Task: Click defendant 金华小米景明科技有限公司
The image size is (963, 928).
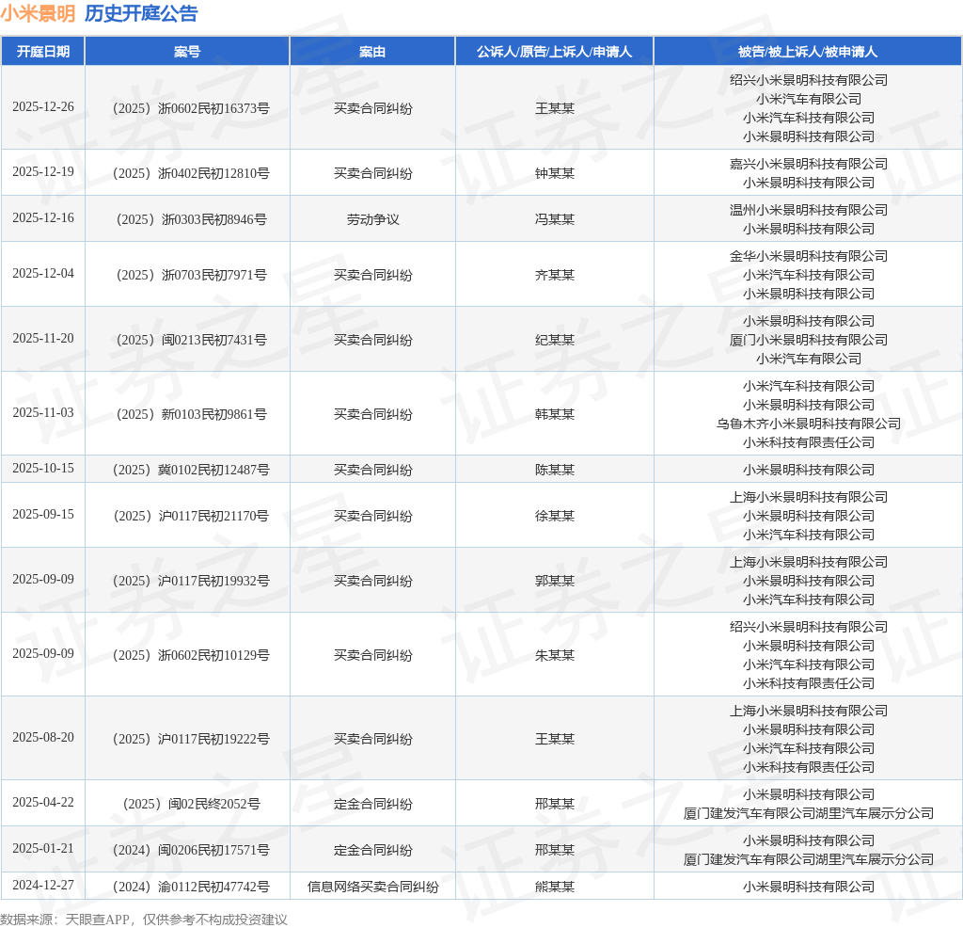Action: click(808, 256)
